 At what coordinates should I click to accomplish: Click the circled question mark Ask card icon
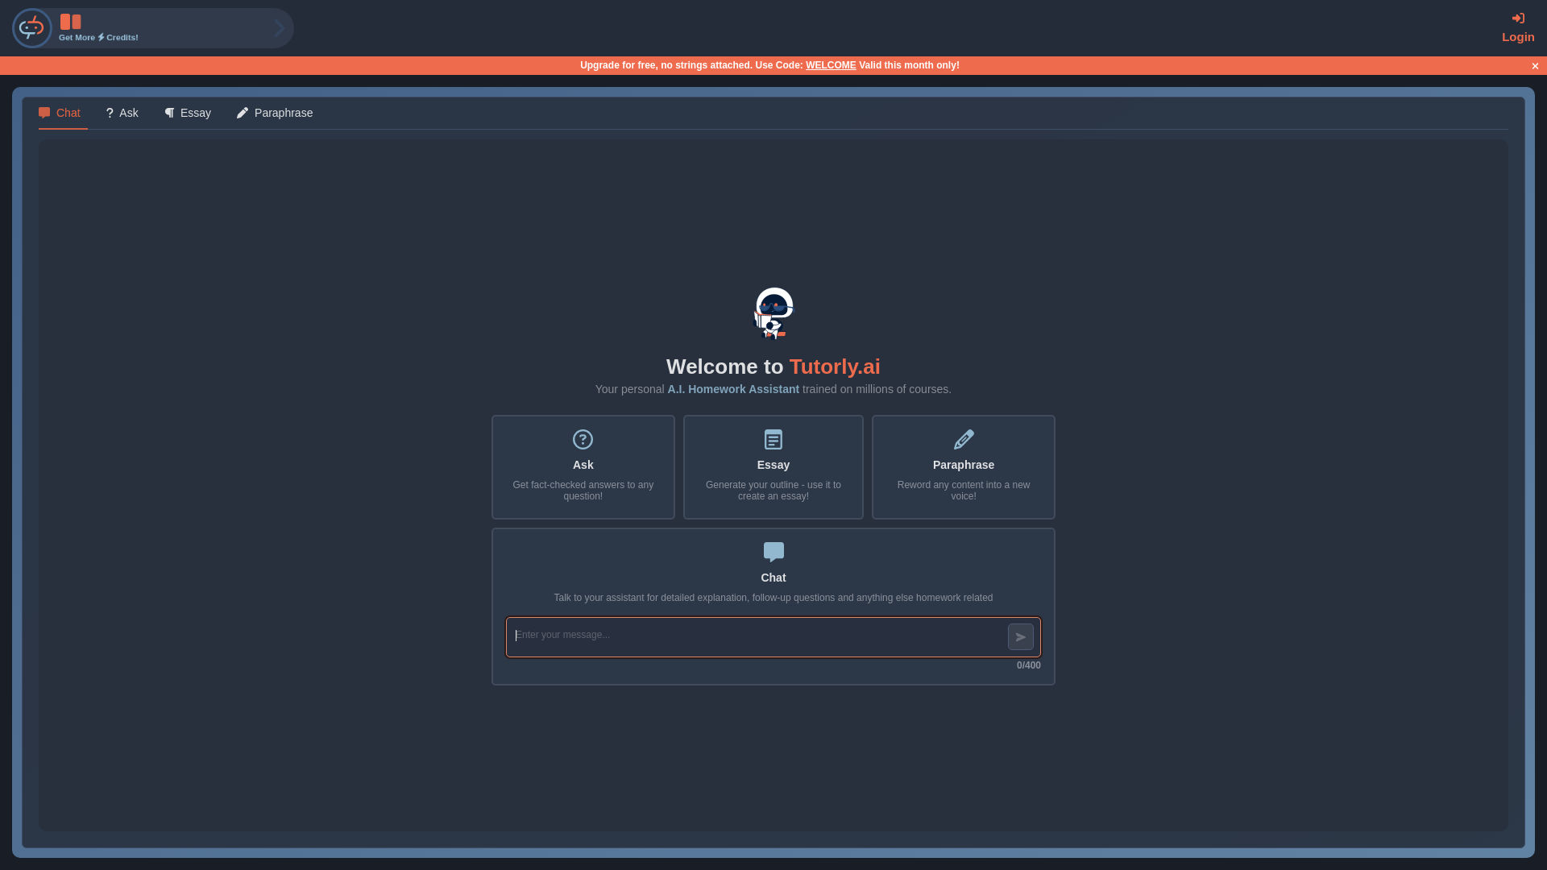(583, 439)
